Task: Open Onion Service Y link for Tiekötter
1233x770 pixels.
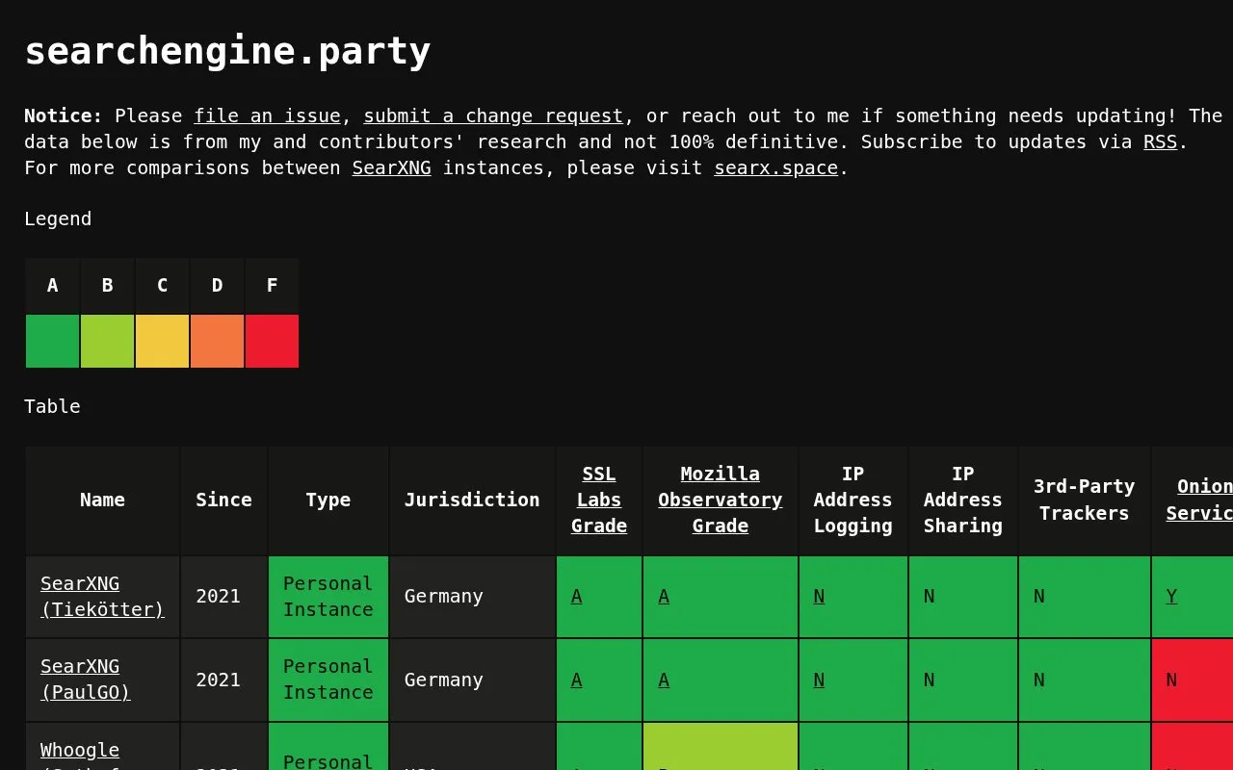Action: coord(1171,596)
